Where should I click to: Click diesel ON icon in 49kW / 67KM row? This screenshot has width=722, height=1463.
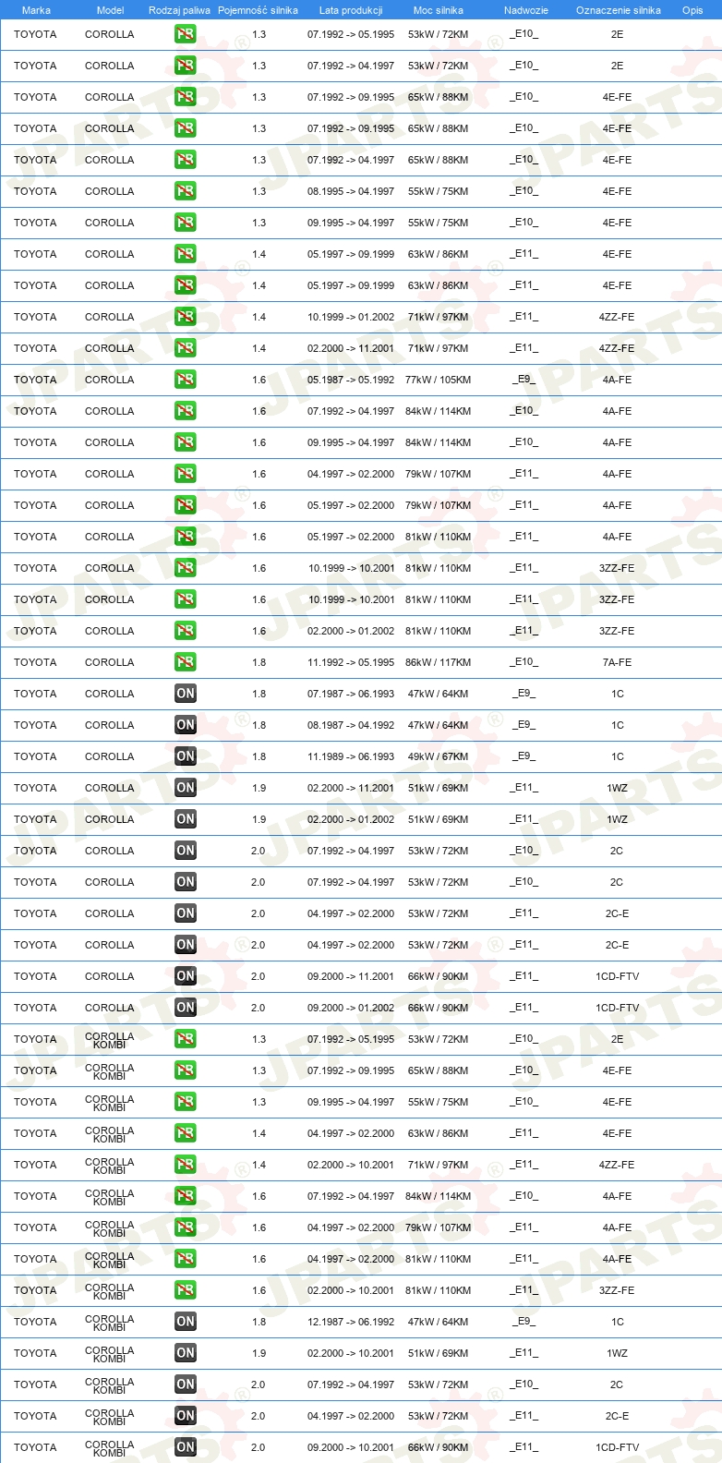[185, 756]
